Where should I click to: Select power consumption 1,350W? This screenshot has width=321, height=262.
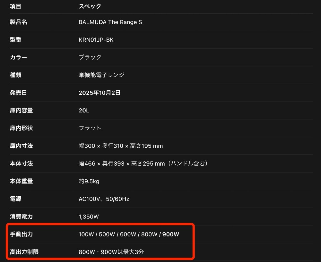point(89,217)
